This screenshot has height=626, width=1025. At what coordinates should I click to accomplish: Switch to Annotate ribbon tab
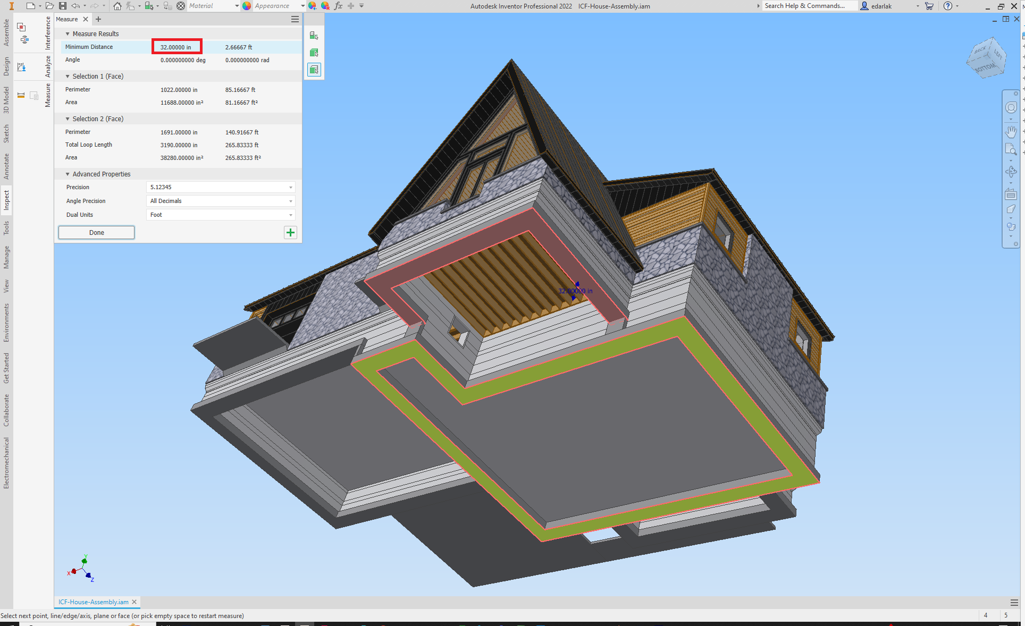point(6,166)
